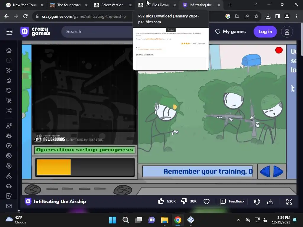Click the install app icon

237,17
